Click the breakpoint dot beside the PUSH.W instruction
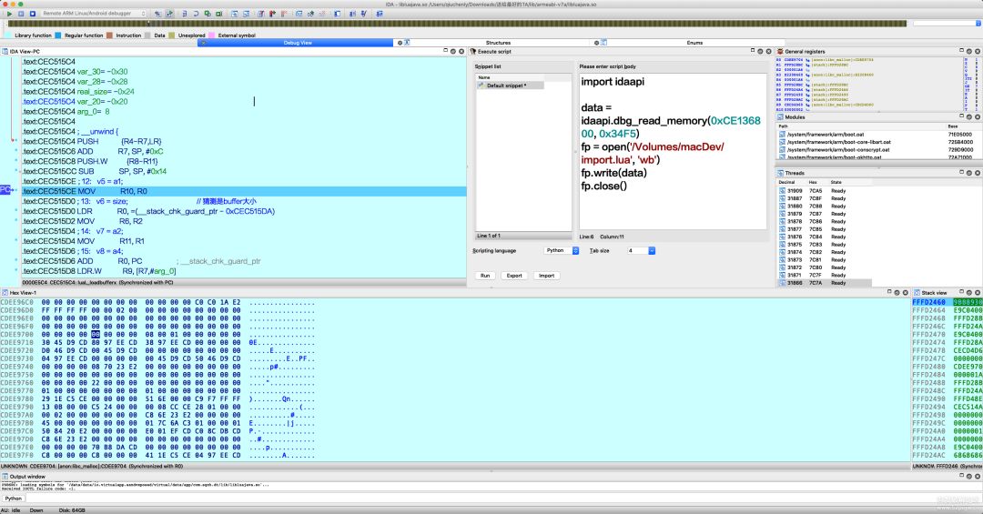983x514 pixels. click(x=15, y=161)
